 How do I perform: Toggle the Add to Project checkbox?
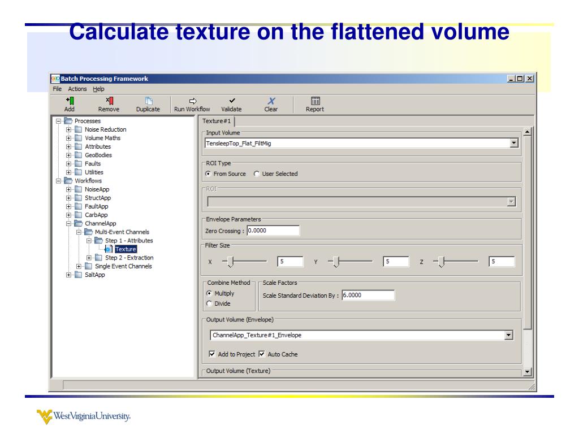point(212,354)
